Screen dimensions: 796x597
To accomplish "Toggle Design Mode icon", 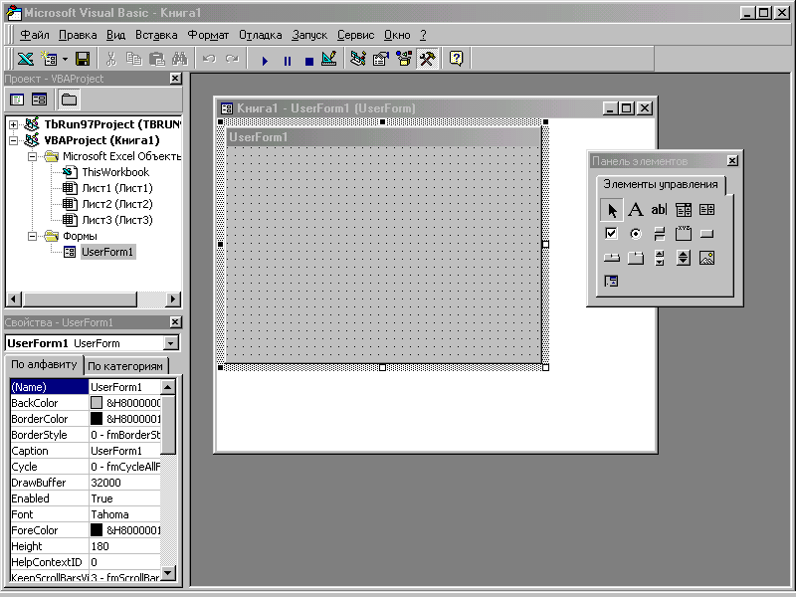I will 329,59.
